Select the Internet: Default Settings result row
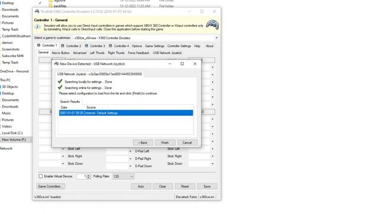This screenshot has height=214, width=380. pos(126,113)
